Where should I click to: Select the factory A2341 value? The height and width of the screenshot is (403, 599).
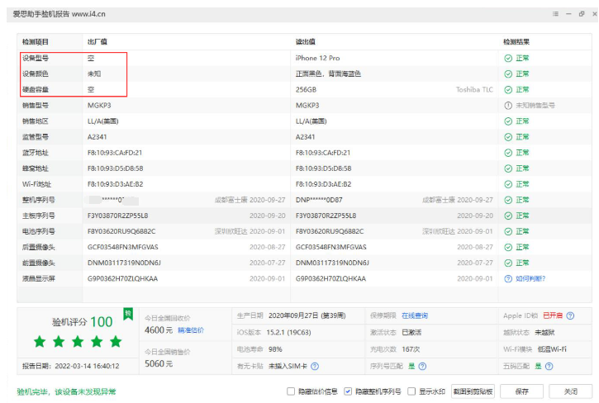97,137
